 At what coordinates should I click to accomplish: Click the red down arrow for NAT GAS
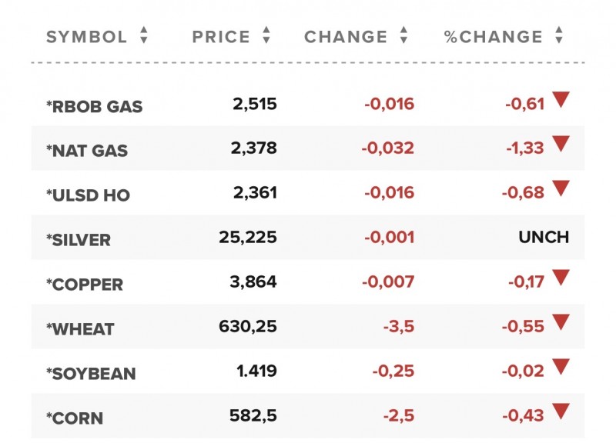(x=561, y=144)
